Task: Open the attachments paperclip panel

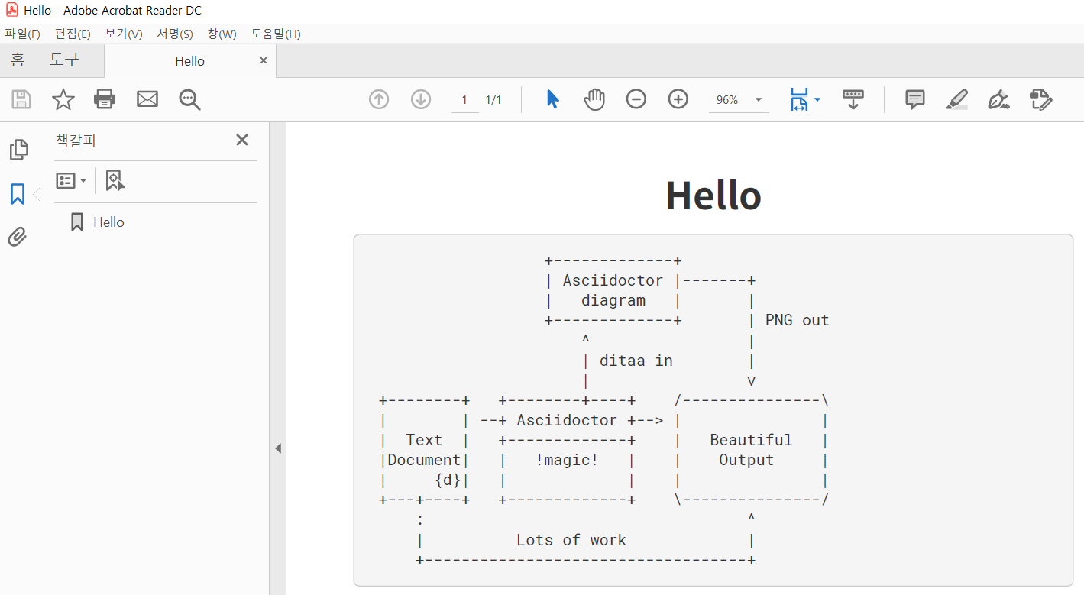Action: tap(18, 238)
